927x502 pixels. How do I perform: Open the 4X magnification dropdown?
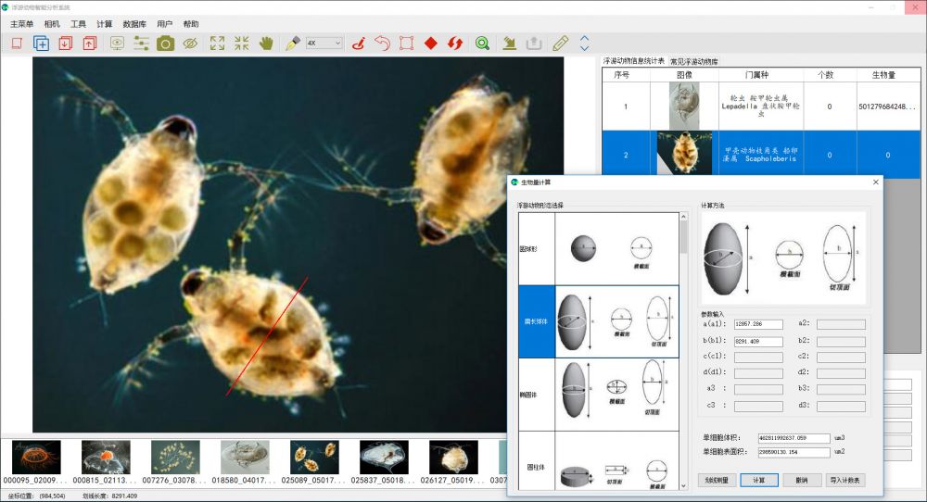pos(324,43)
